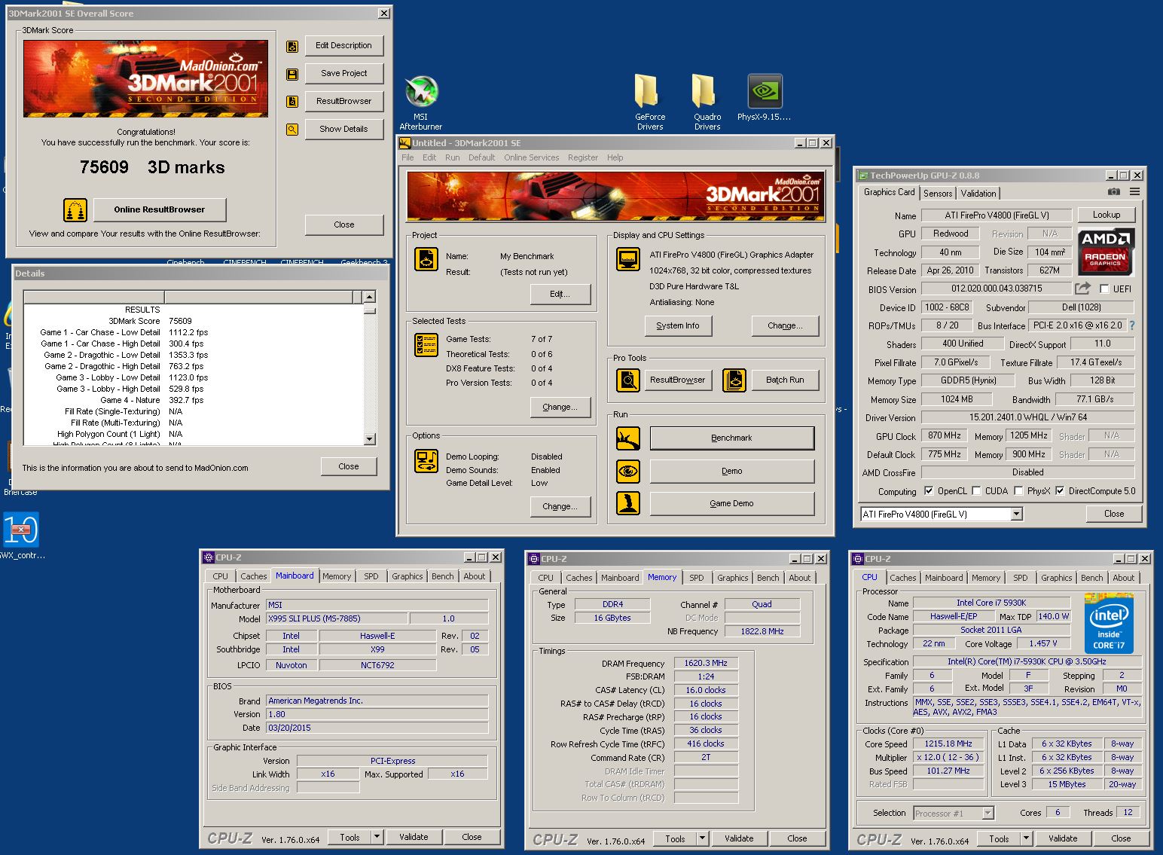This screenshot has height=855, width=1163.
Task: Click System Info button
Action: (x=677, y=325)
